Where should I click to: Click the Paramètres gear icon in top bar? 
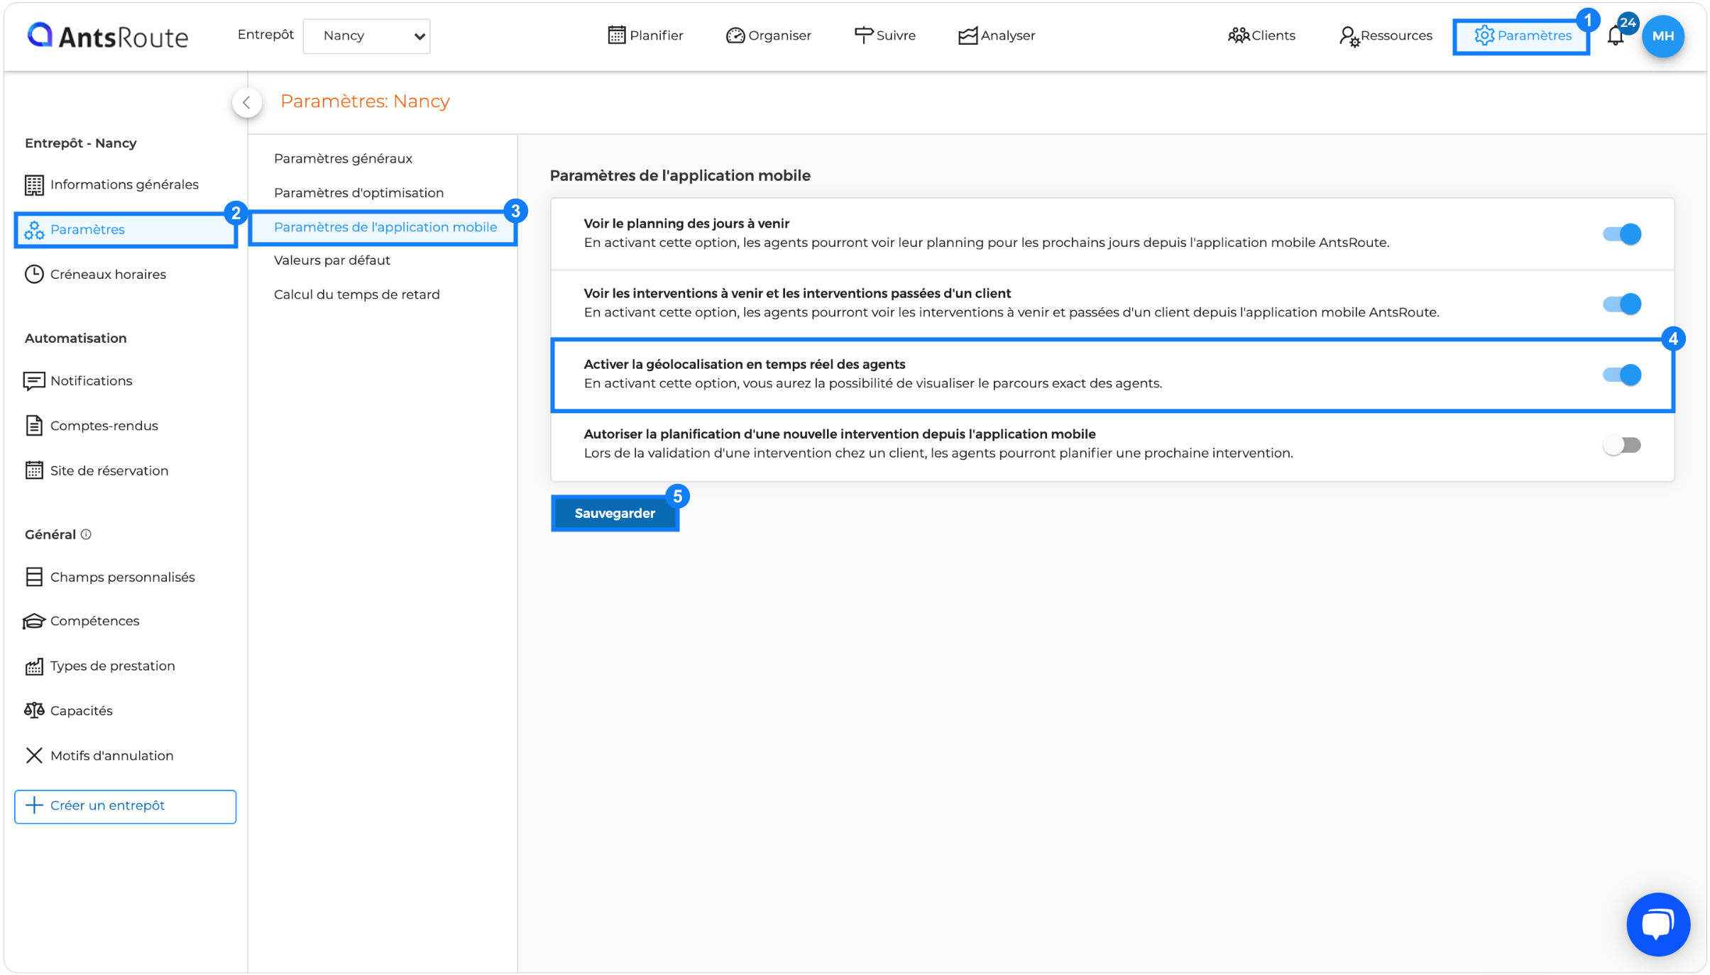(x=1484, y=35)
